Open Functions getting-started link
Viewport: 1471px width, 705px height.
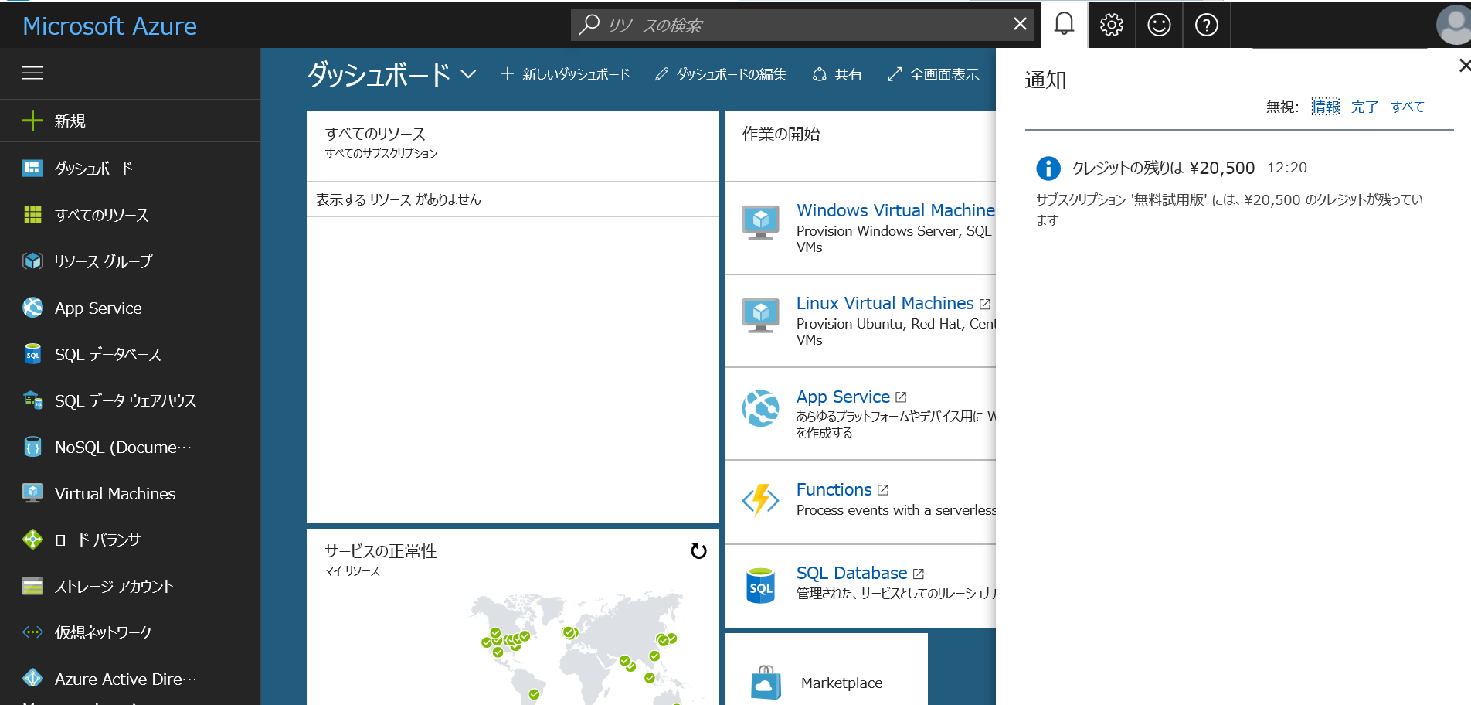click(x=834, y=489)
